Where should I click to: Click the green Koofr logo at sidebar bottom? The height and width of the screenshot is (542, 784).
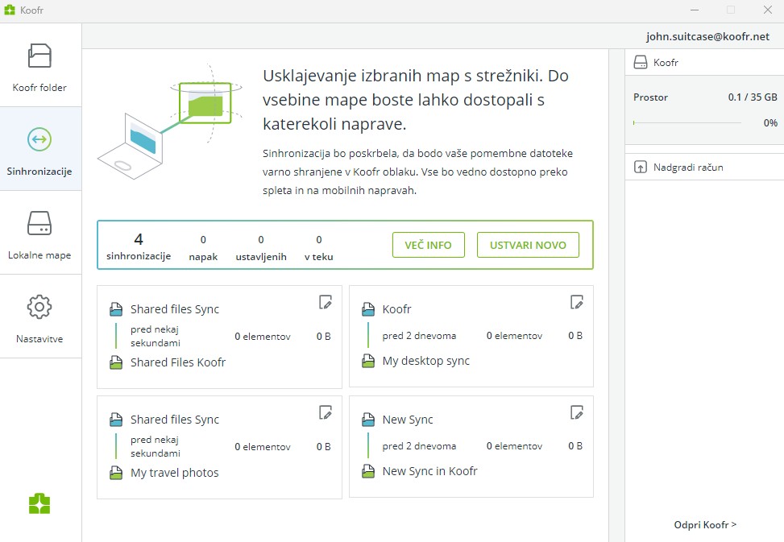click(x=39, y=503)
